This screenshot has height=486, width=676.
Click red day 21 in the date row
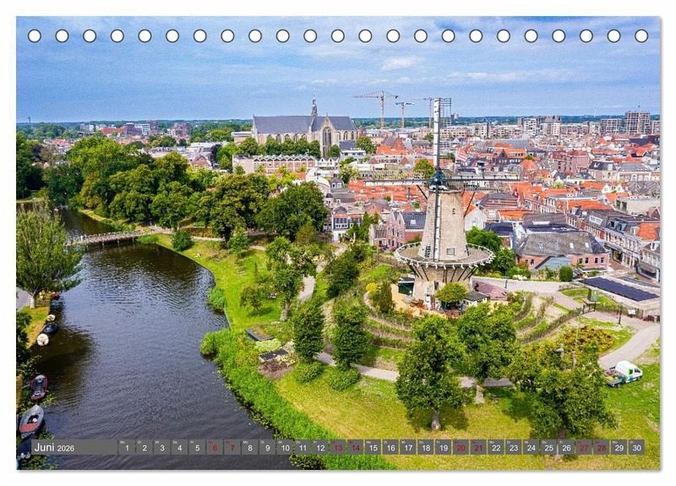[478, 448]
